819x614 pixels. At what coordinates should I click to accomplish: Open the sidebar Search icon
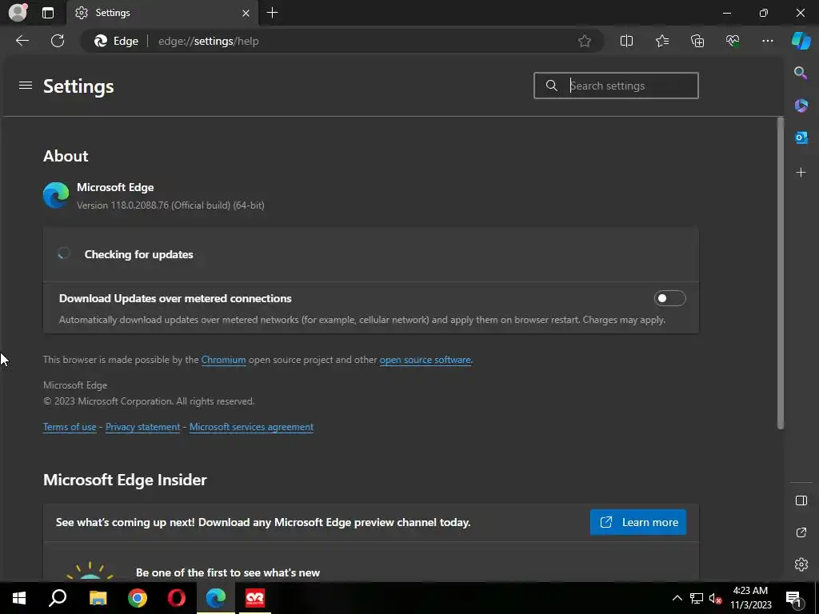(x=801, y=73)
